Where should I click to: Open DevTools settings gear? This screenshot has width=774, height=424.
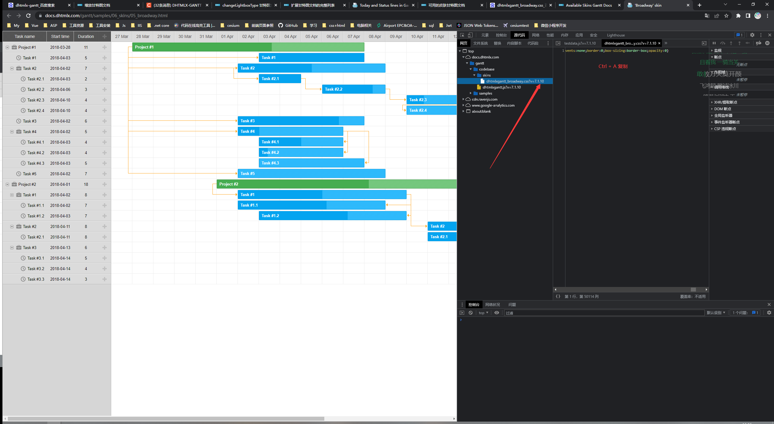click(x=752, y=35)
